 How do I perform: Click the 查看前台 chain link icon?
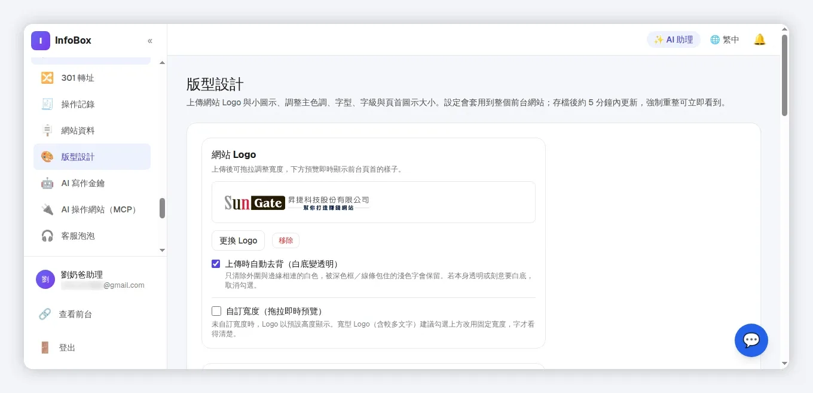tap(45, 314)
